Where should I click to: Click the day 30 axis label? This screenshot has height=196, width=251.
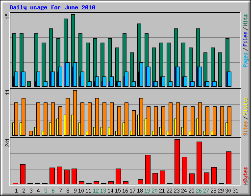228,191
